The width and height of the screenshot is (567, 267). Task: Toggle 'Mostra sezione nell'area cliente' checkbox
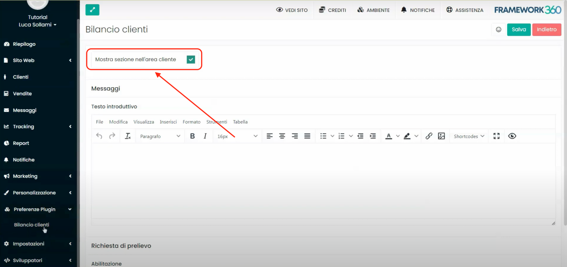point(191,59)
